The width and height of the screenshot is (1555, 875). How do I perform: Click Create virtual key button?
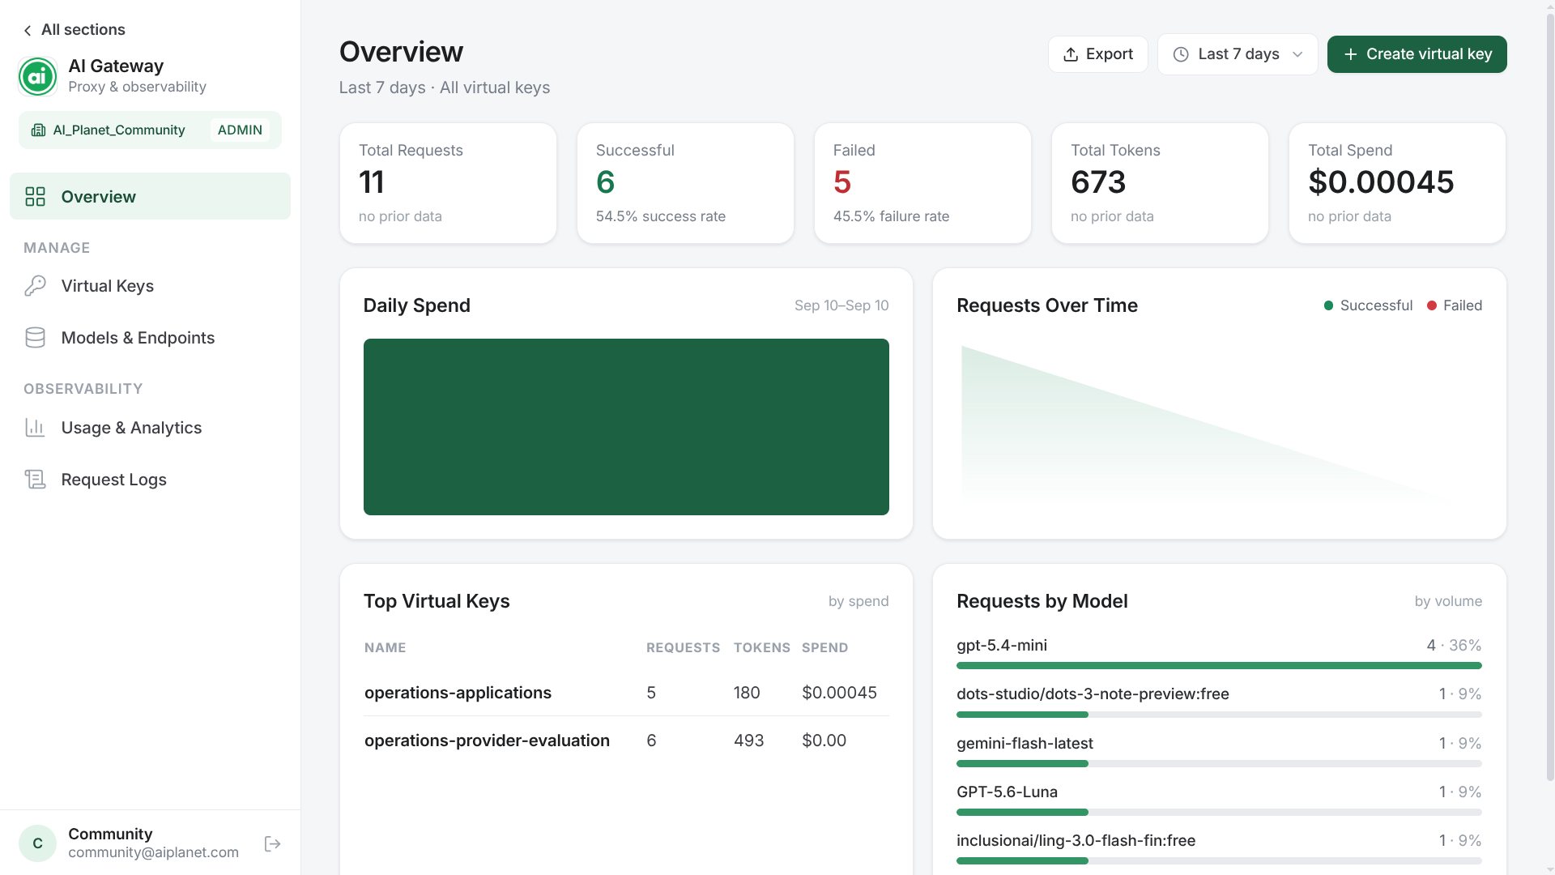coord(1417,54)
